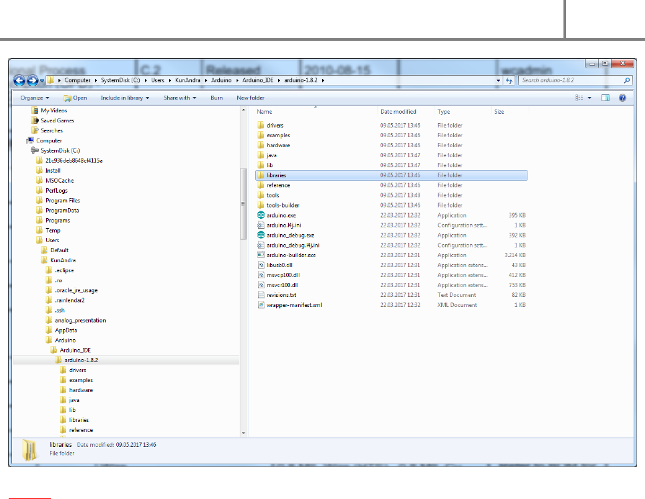Screen dimensions: 645x499
Task: Click KunAndra in the address breadcrumb
Action: [x=188, y=80]
